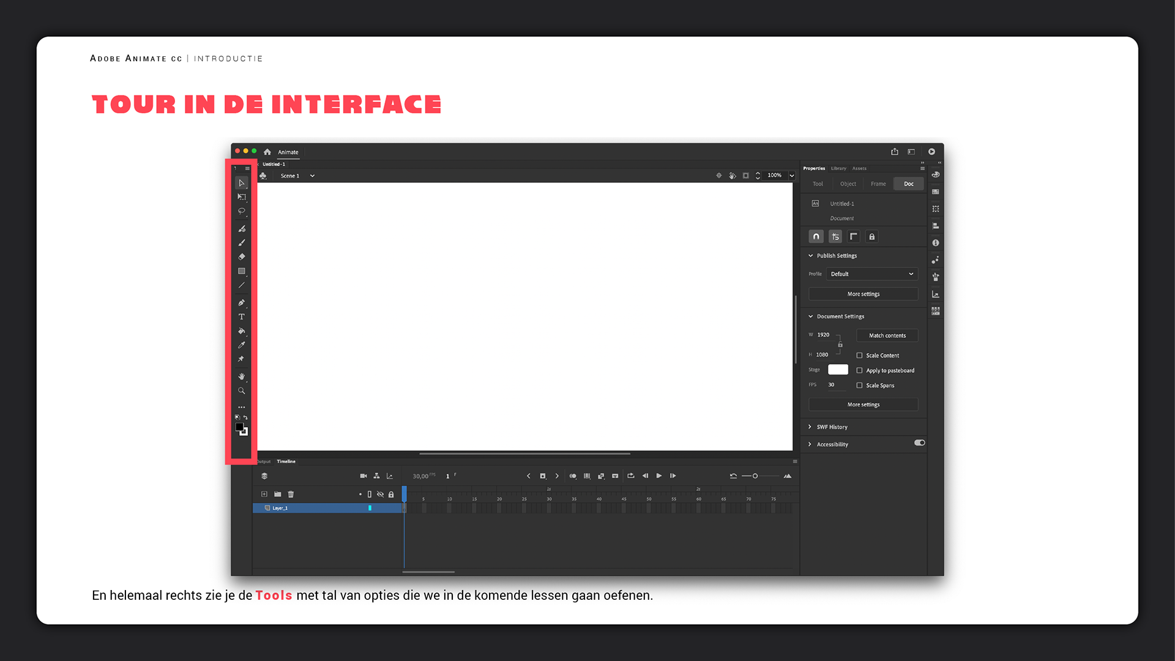Select the Text tool

pyautogui.click(x=241, y=317)
